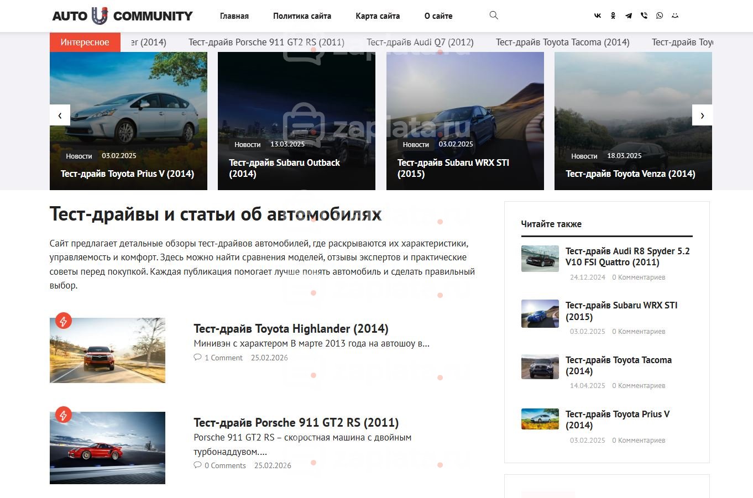Open the Карта сайта menu item

(378, 16)
